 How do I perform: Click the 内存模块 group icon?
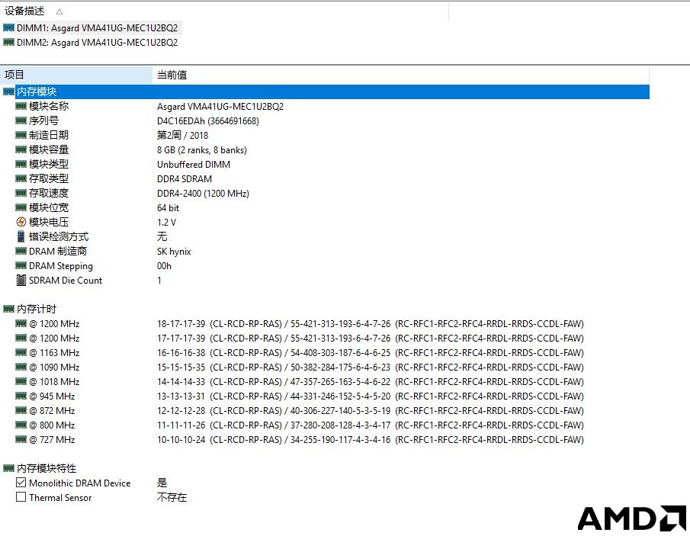coord(9,91)
